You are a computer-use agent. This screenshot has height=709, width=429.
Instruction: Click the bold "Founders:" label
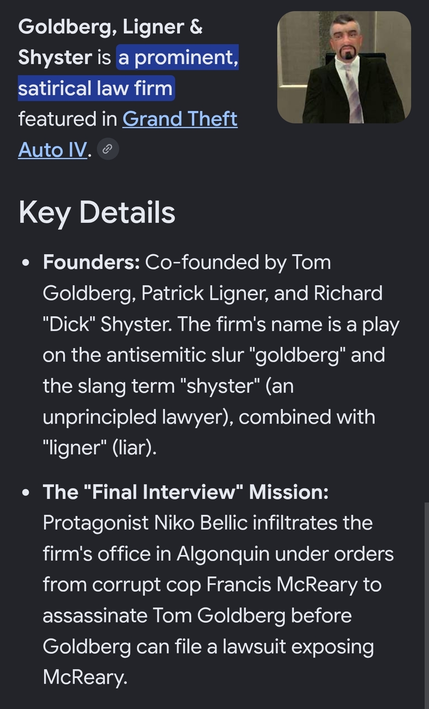[91, 262]
